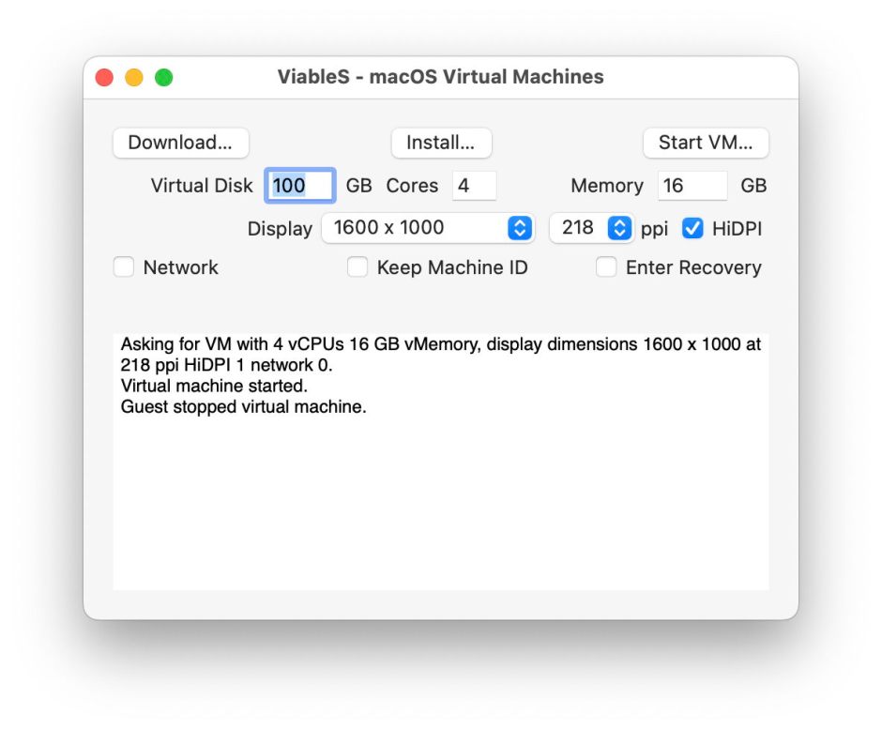Click into the Cores number field

[x=474, y=186]
